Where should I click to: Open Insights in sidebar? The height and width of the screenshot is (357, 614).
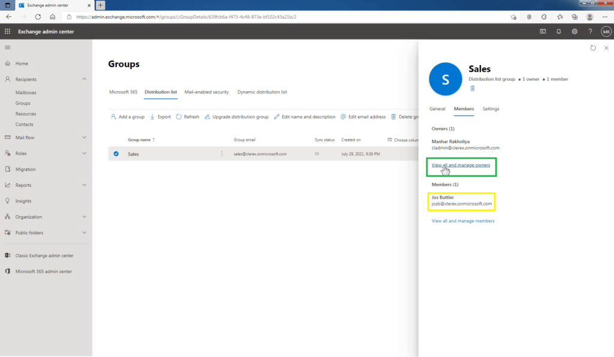[x=23, y=201]
